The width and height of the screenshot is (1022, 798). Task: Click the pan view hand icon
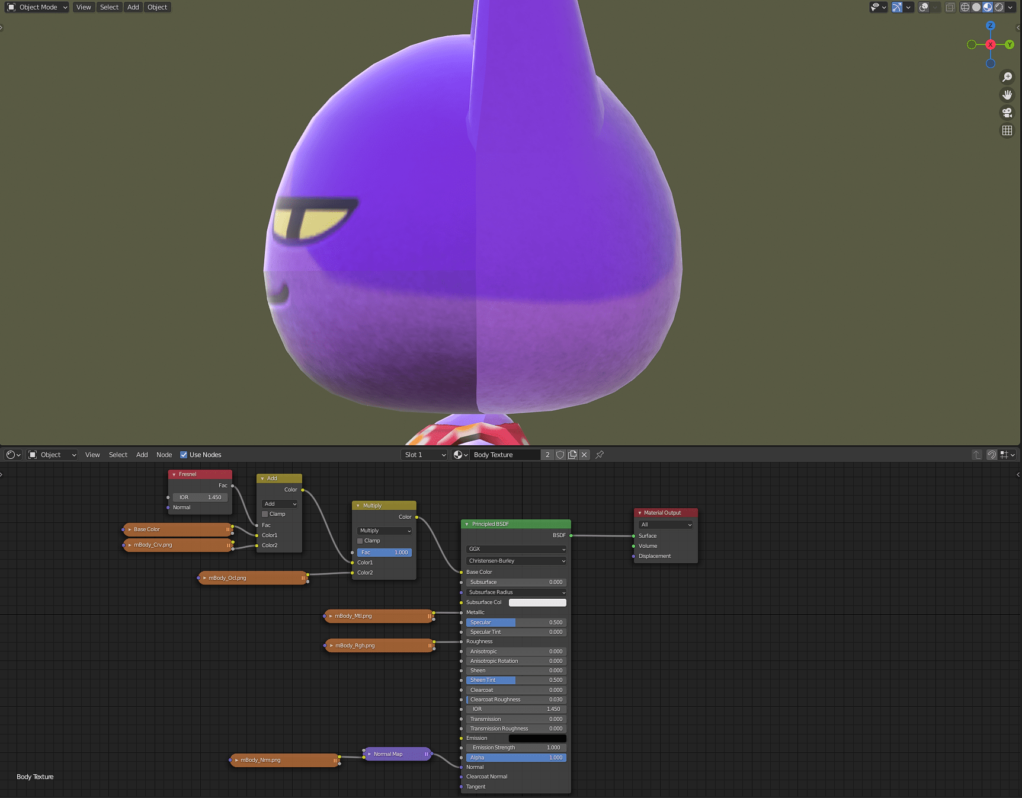coord(1007,95)
